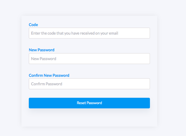Focus the New Password input field
The image size is (186, 136).
(89, 59)
